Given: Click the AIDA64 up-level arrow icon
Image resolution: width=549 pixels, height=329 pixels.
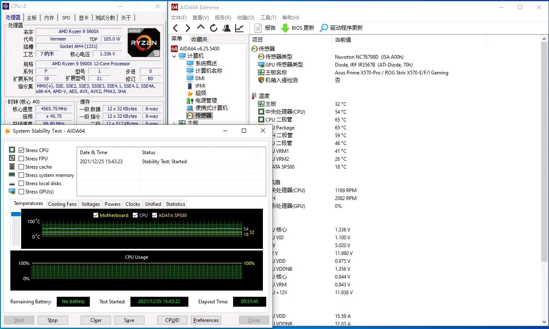Looking at the screenshot, I should click(201, 28).
